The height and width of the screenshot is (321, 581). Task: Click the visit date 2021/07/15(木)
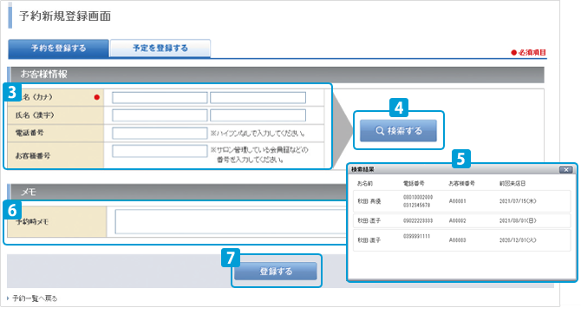click(518, 201)
